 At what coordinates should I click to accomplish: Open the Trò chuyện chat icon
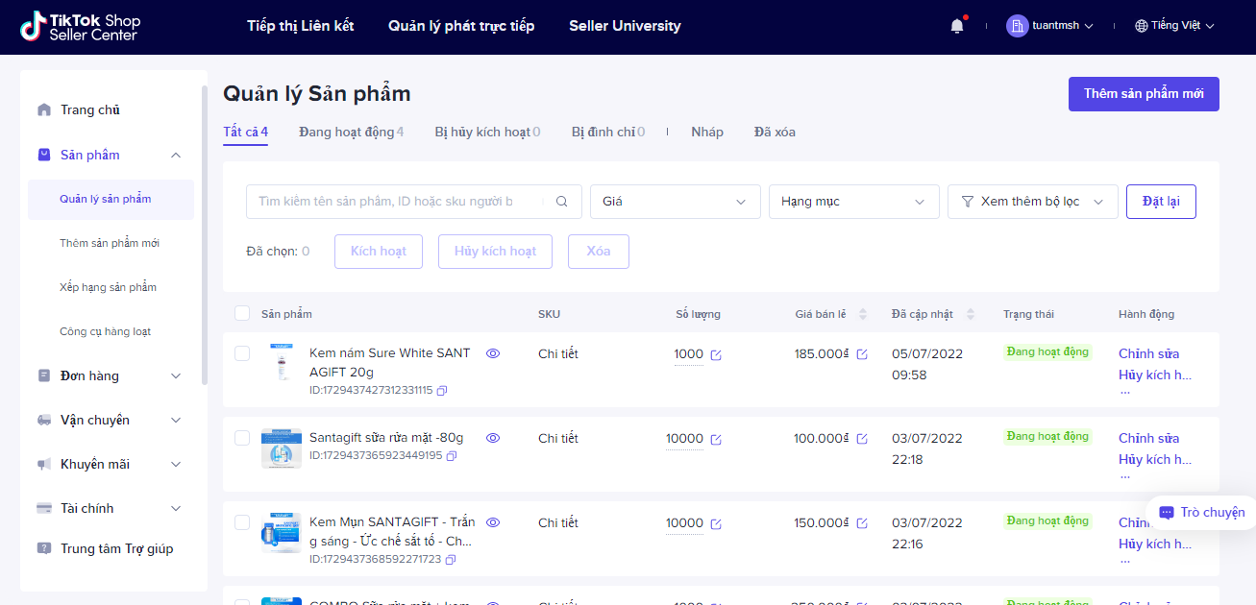[x=1167, y=513]
